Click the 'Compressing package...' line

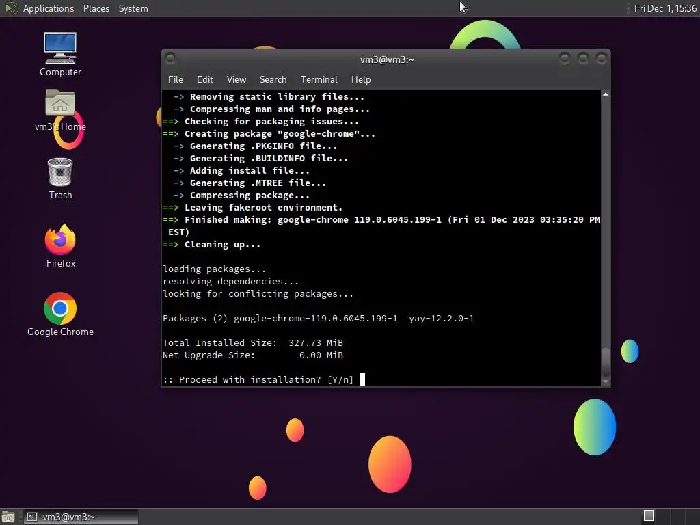241,196
